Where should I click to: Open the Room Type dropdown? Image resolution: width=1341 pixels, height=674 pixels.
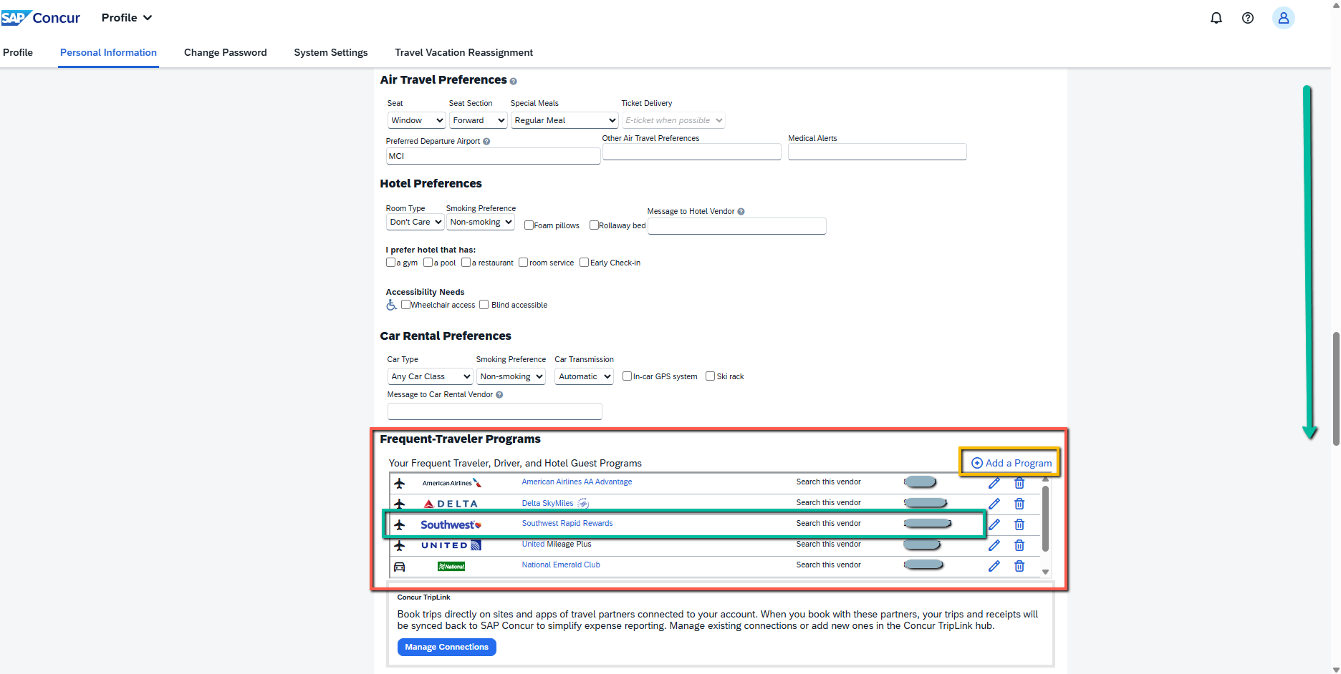[415, 222]
